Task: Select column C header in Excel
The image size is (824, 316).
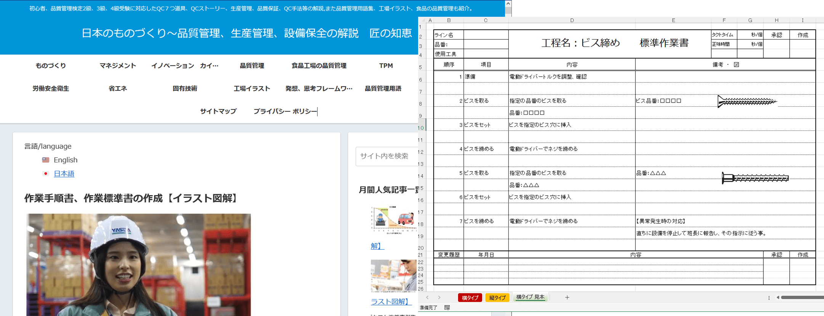Action: click(x=486, y=20)
